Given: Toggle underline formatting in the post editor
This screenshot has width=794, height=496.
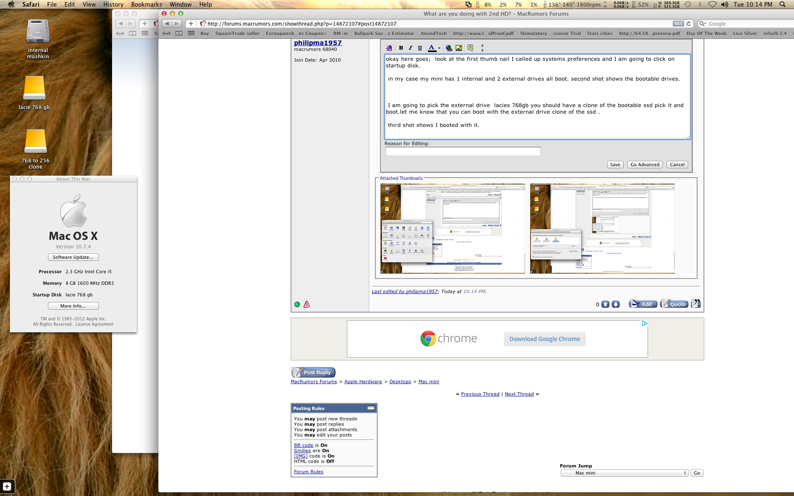Looking at the screenshot, I should pos(420,48).
